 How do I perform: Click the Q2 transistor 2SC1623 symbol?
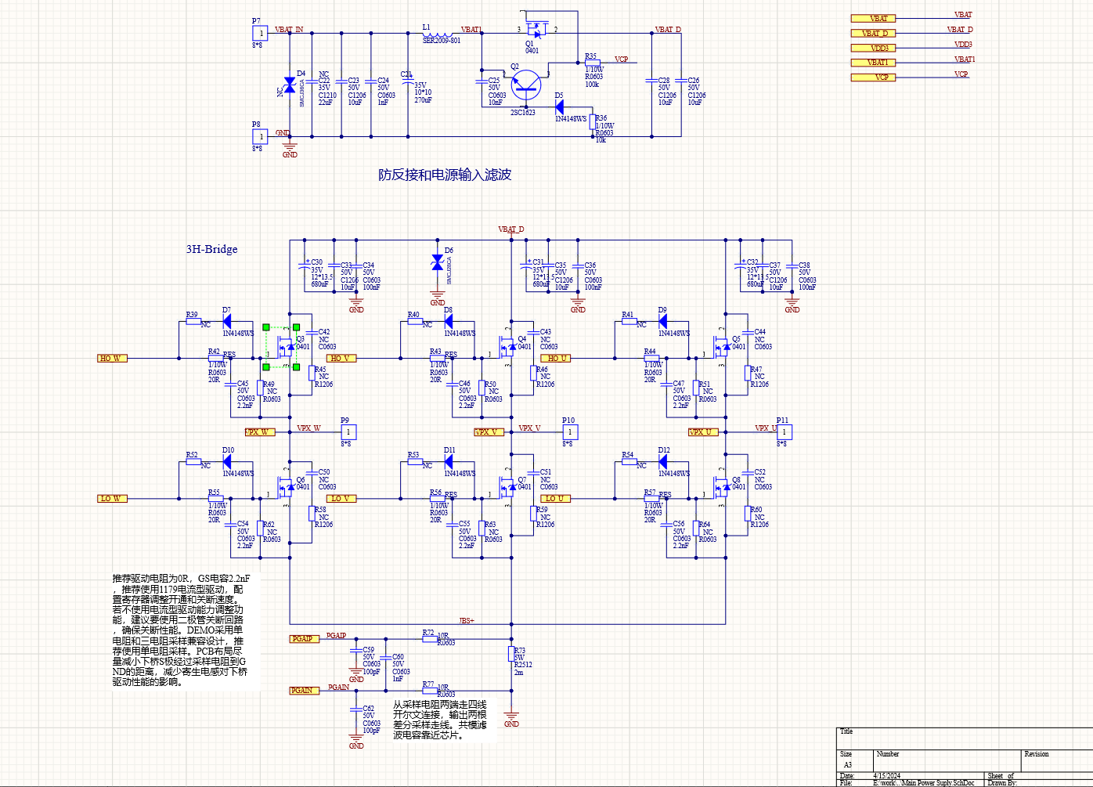point(525,83)
